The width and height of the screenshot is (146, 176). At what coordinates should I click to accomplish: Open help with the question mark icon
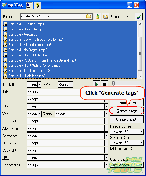37,5
